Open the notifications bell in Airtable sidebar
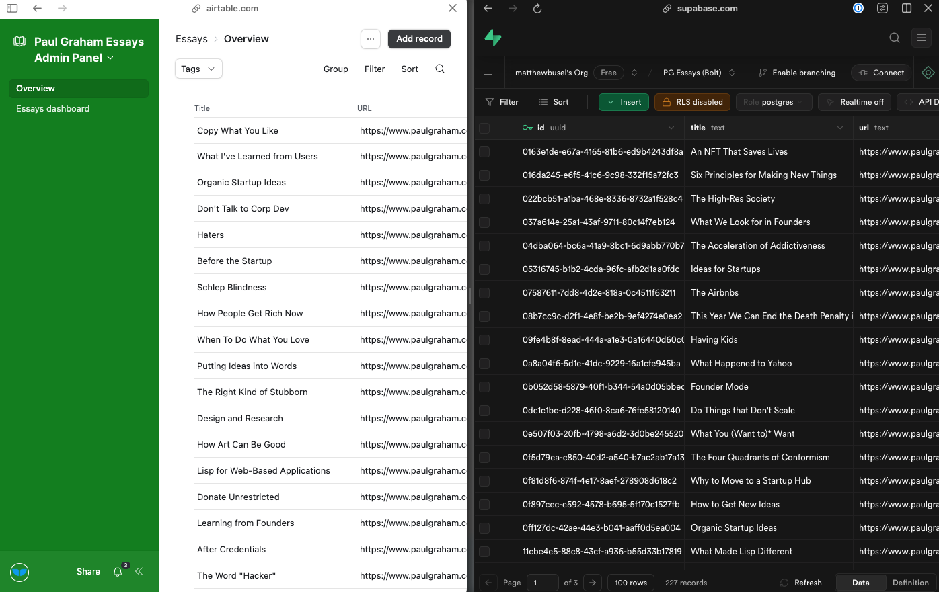 [118, 572]
